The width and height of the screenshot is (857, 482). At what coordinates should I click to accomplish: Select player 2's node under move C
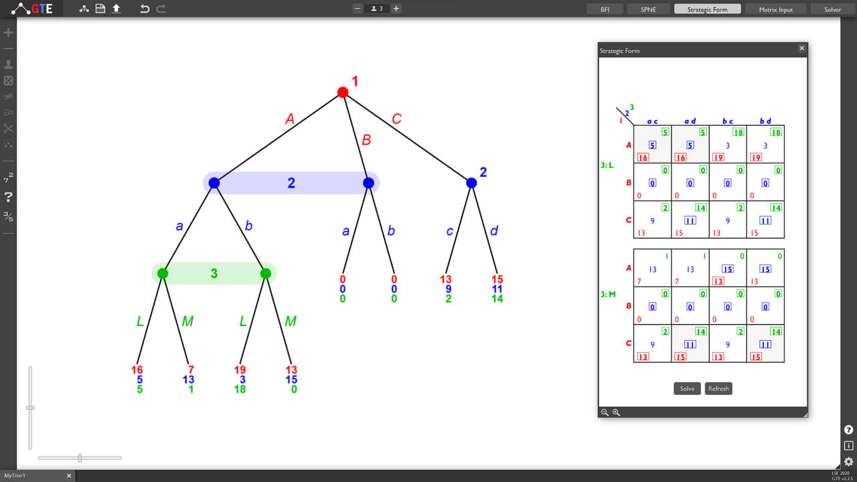point(471,183)
